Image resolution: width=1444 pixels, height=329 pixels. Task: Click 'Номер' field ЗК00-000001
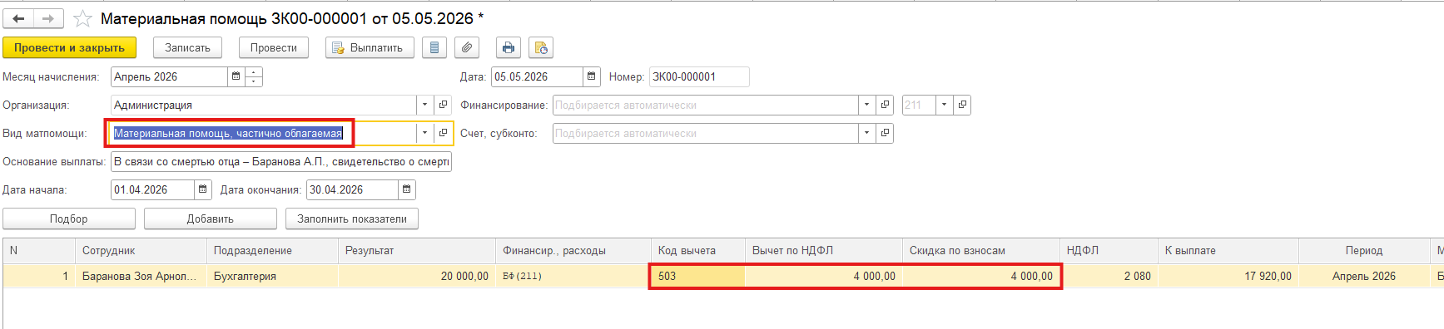[x=699, y=76]
